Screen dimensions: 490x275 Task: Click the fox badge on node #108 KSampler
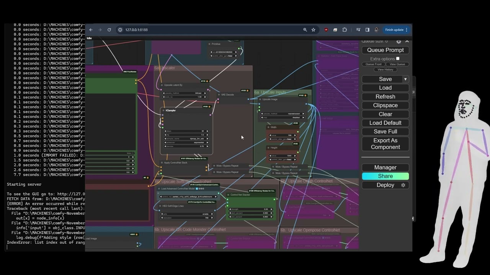coord(209,107)
